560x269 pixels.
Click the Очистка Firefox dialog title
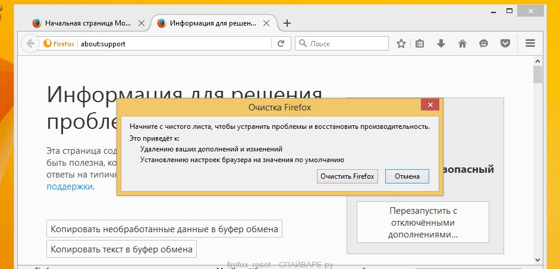pos(279,107)
